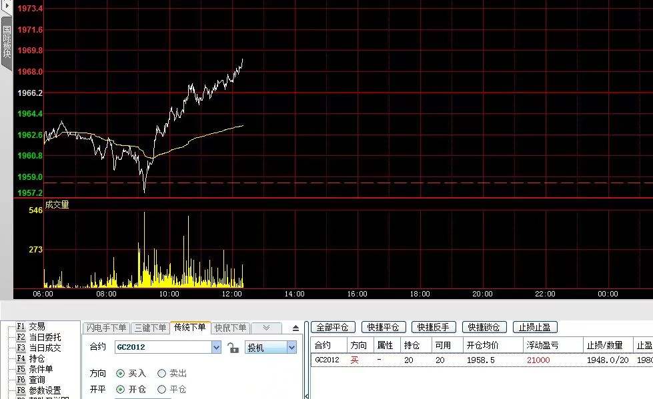Open F6 查询 in the tree
This screenshot has width=653, height=399.
(x=31, y=380)
